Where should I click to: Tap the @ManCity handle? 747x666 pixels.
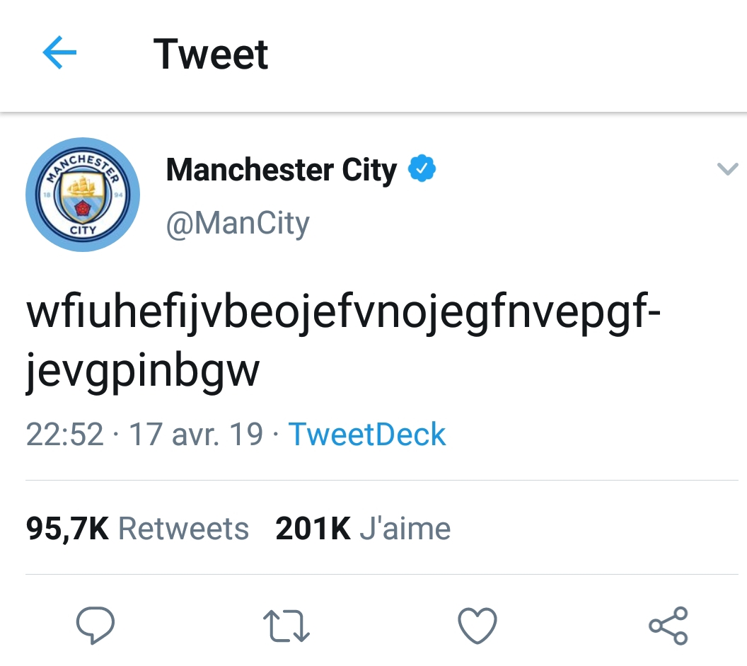tap(238, 224)
